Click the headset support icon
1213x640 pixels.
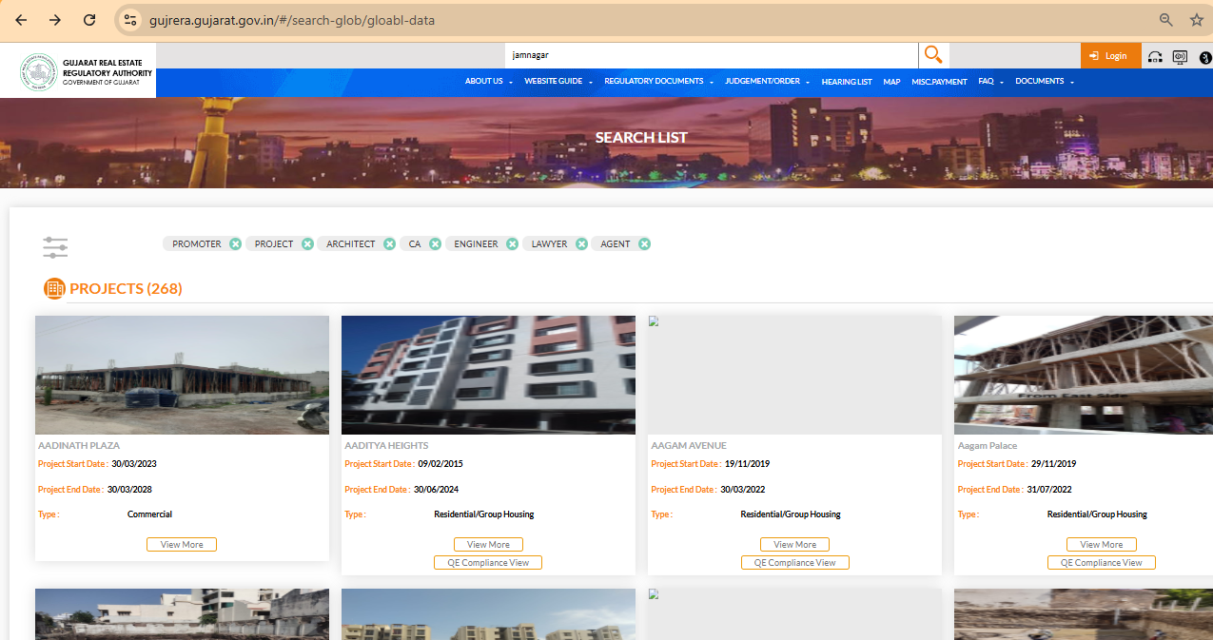1155,56
